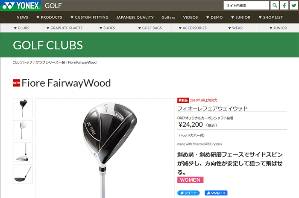Image resolution: width=299 pixels, height=198 pixels.
Task: Open the Facebook icon link
Action: pos(284,6)
